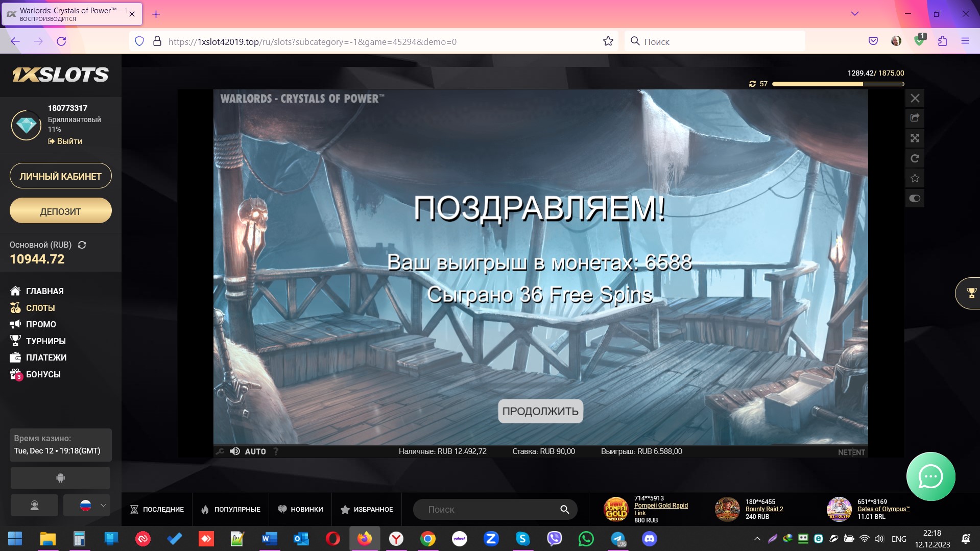Viewport: 980px width, 551px height.
Task: Mute the game sound speaker icon
Action: coord(235,451)
